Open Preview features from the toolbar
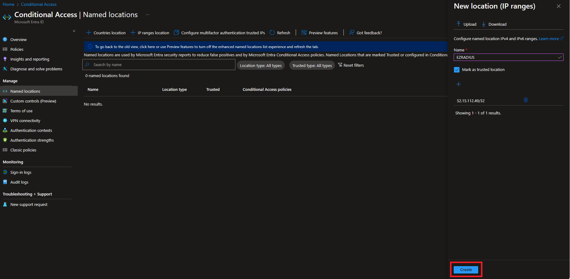This screenshot has width=570, height=279. (x=320, y=33)
